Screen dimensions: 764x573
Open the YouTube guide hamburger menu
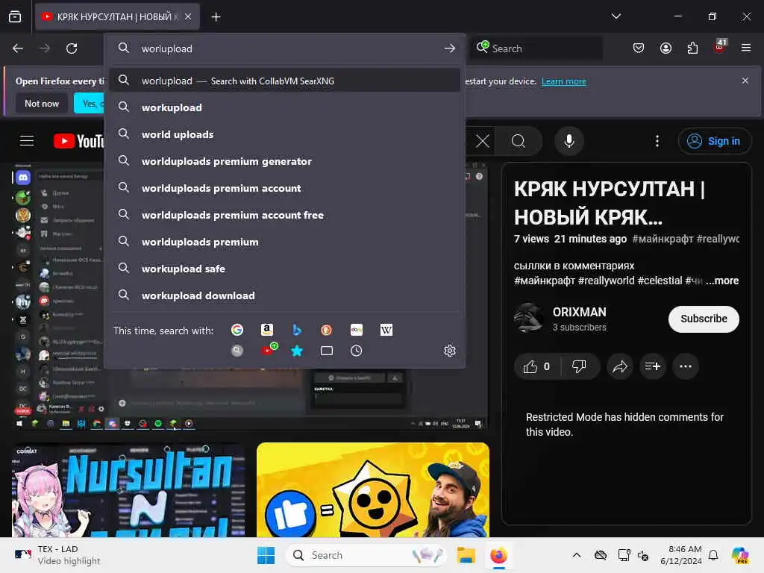click(x=27, y=141)
